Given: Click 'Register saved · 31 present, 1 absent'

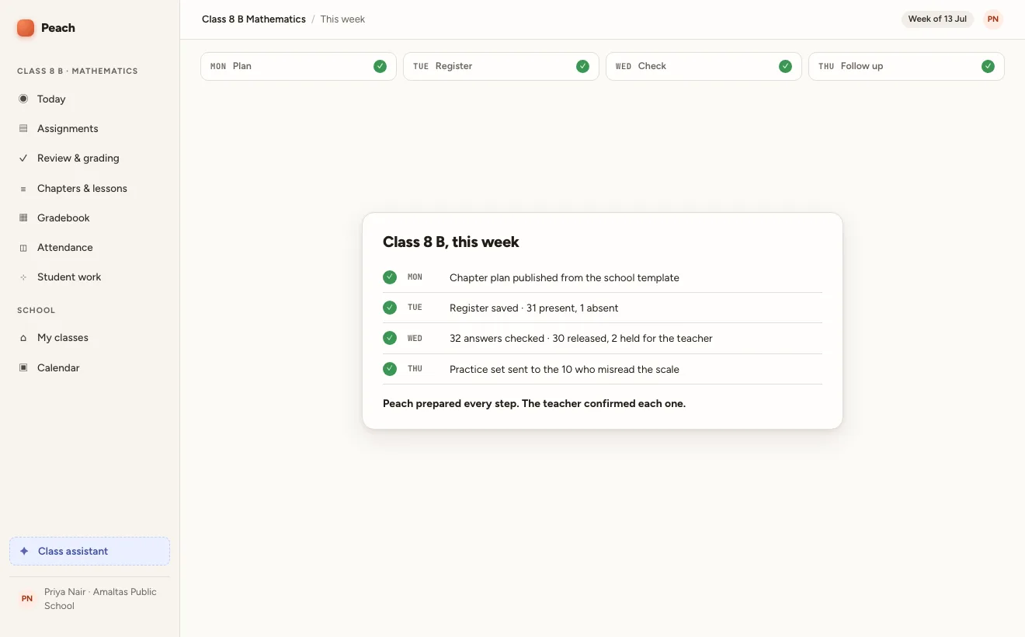Looking at the screenshot, I should [x=534, y=308].
